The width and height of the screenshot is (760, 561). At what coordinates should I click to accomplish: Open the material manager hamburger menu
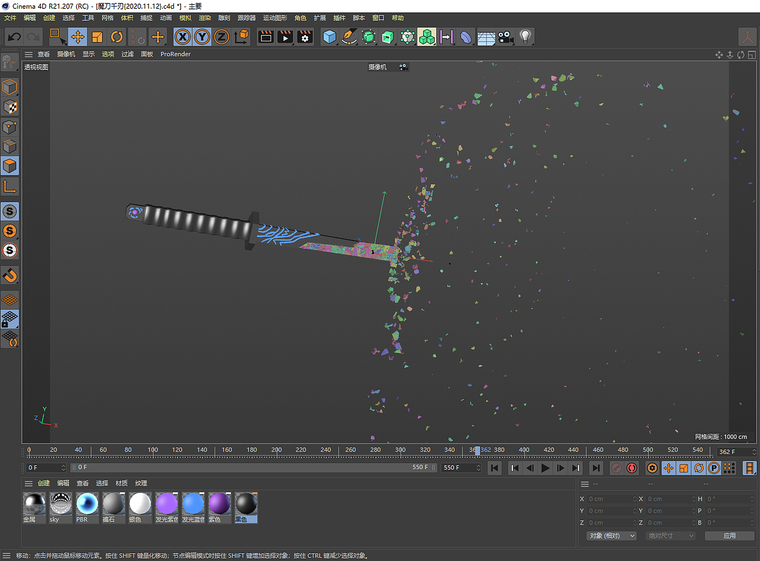pos(28,483)
